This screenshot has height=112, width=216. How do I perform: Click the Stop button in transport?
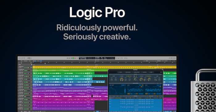(x=71, y=58)
